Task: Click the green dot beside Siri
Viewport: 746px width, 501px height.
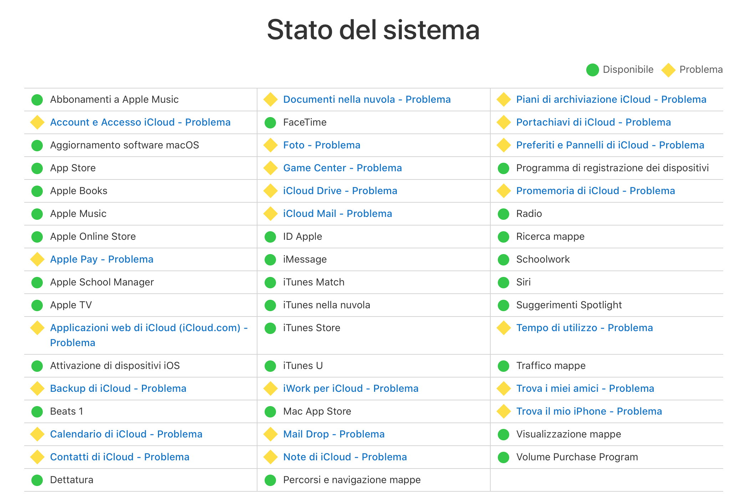Action: pyautogui.click(x=504, y=282)
